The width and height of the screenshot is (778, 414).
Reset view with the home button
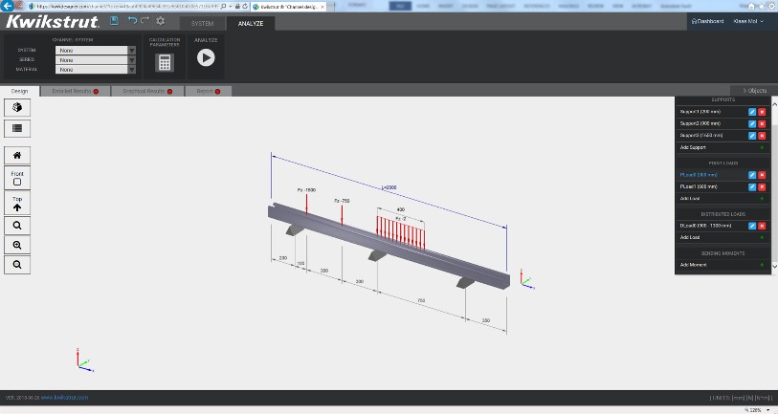click(x=17, y=154)
